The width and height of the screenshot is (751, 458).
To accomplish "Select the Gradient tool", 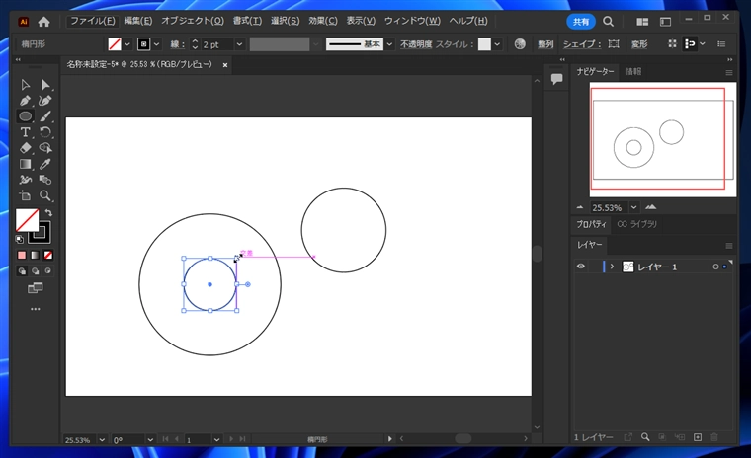I will tap(25, 164).
